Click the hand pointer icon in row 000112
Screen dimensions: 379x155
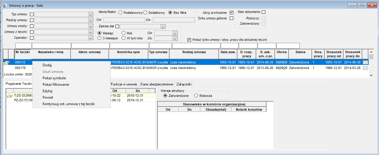tap(7, 62)
